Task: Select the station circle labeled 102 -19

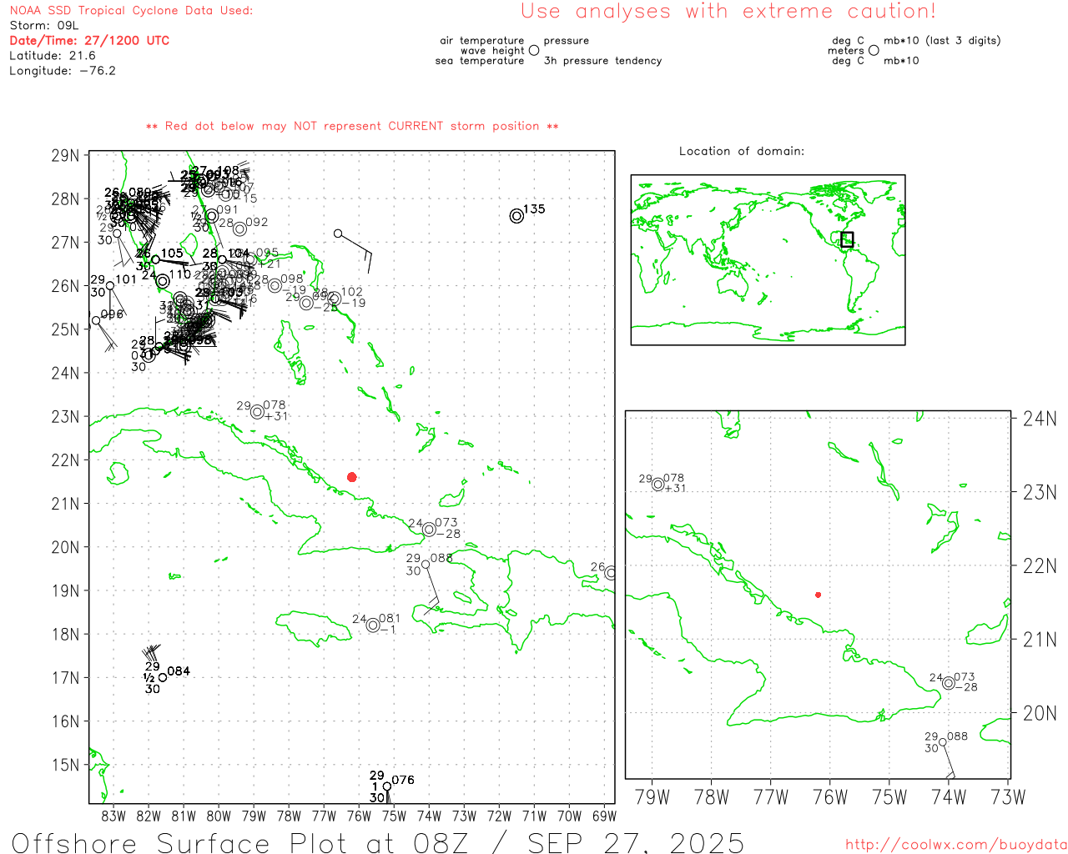Action: (335, 299)
